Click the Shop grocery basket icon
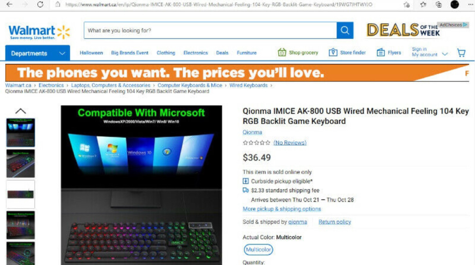The width and height of the screenshot is (475, 265). point(282,52)
